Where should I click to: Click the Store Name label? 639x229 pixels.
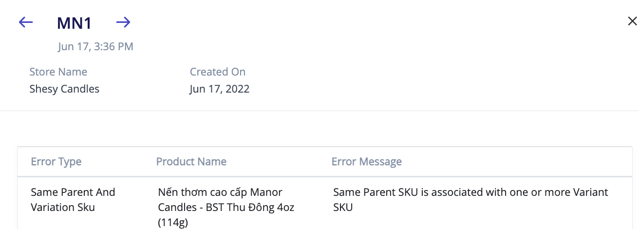tap(58, 72)
